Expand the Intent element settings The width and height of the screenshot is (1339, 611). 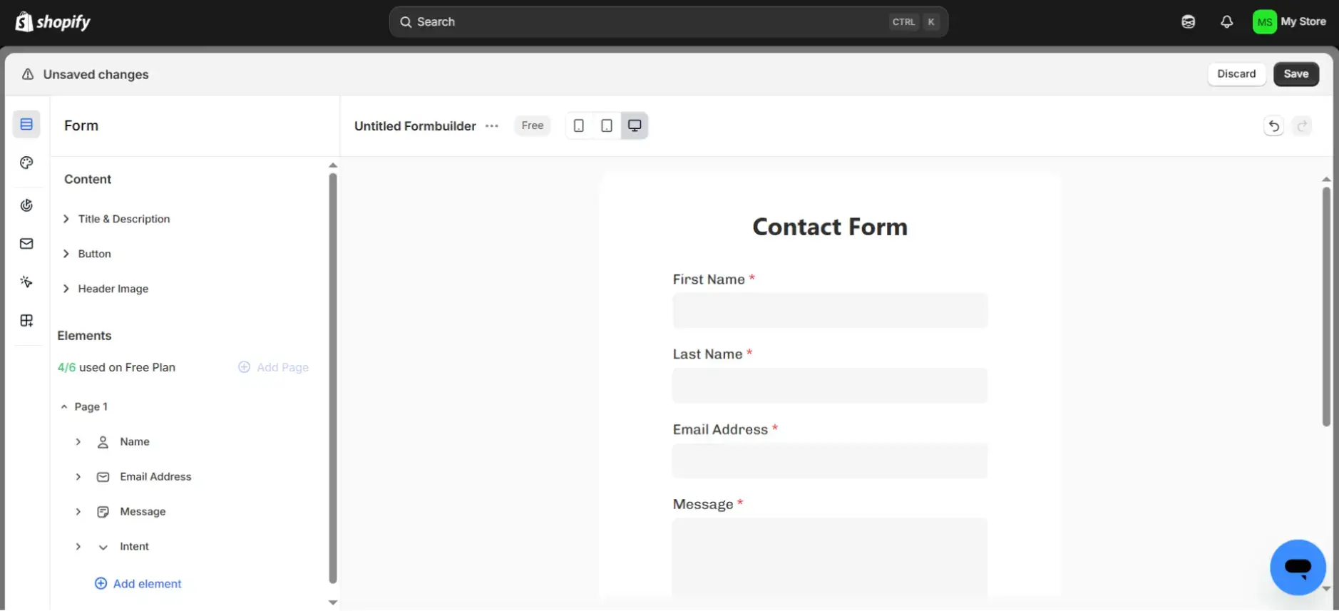pyautogui.click(x=78, y=547)
